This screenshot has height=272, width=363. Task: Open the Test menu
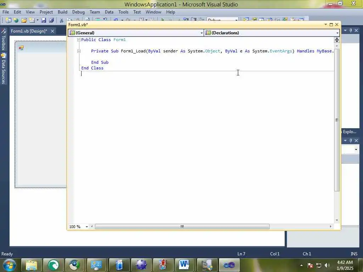pos(137,12)
